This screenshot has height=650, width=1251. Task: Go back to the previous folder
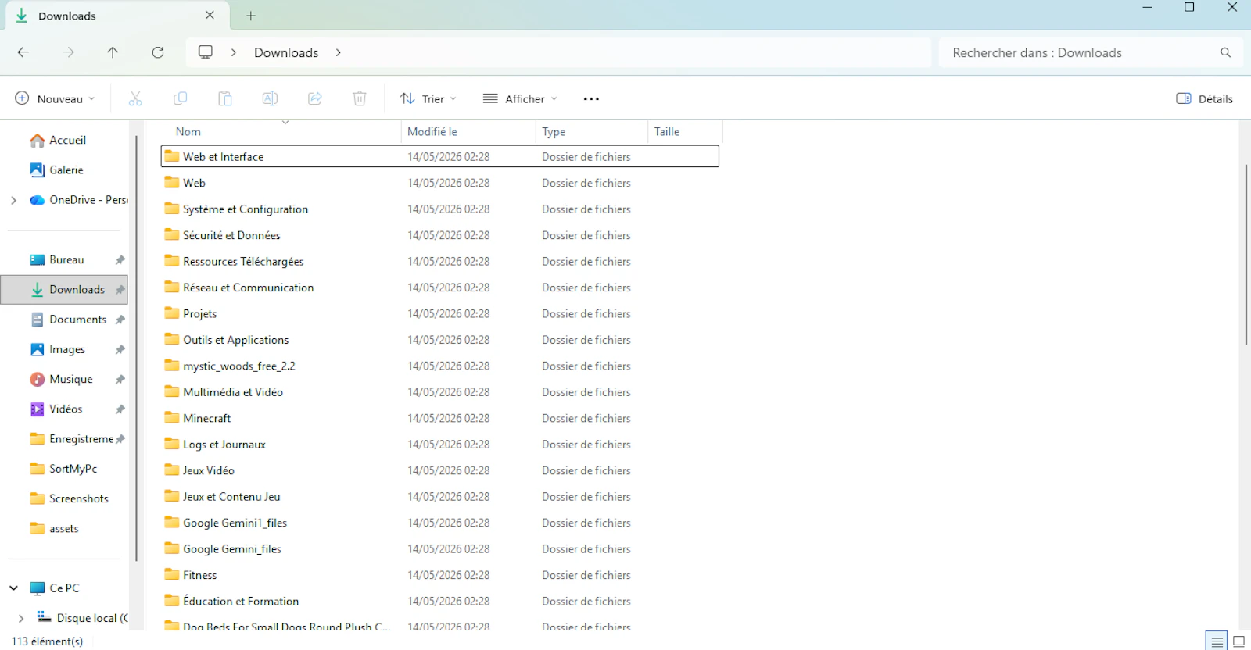point(23,52)
